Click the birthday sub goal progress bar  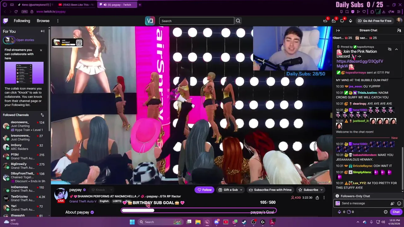199,211
